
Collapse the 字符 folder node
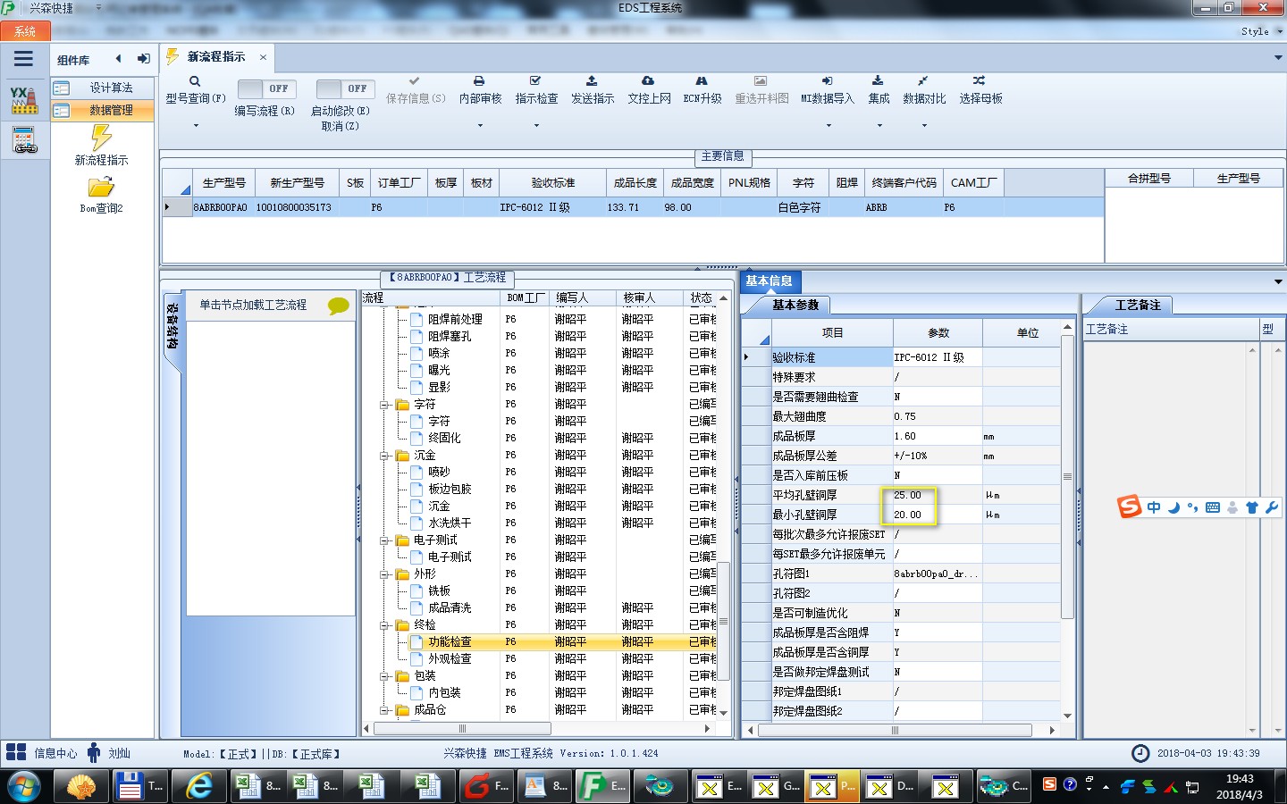click(x=385, y=405)
